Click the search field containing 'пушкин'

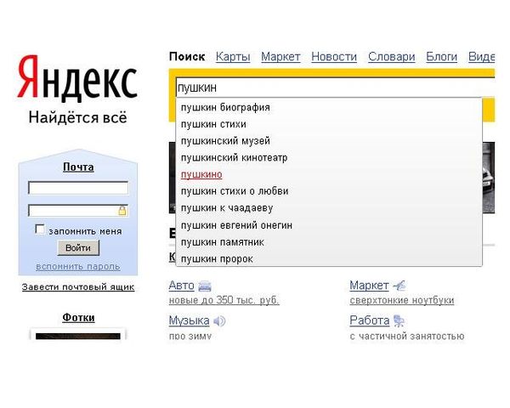point(335,88)
